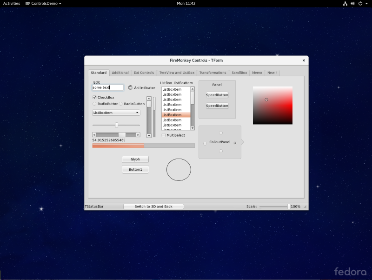This screenshot has height=280, width=372.
Task: Open the volume icon in top bar
Action: pyautogui.click(x=352, y=3)
